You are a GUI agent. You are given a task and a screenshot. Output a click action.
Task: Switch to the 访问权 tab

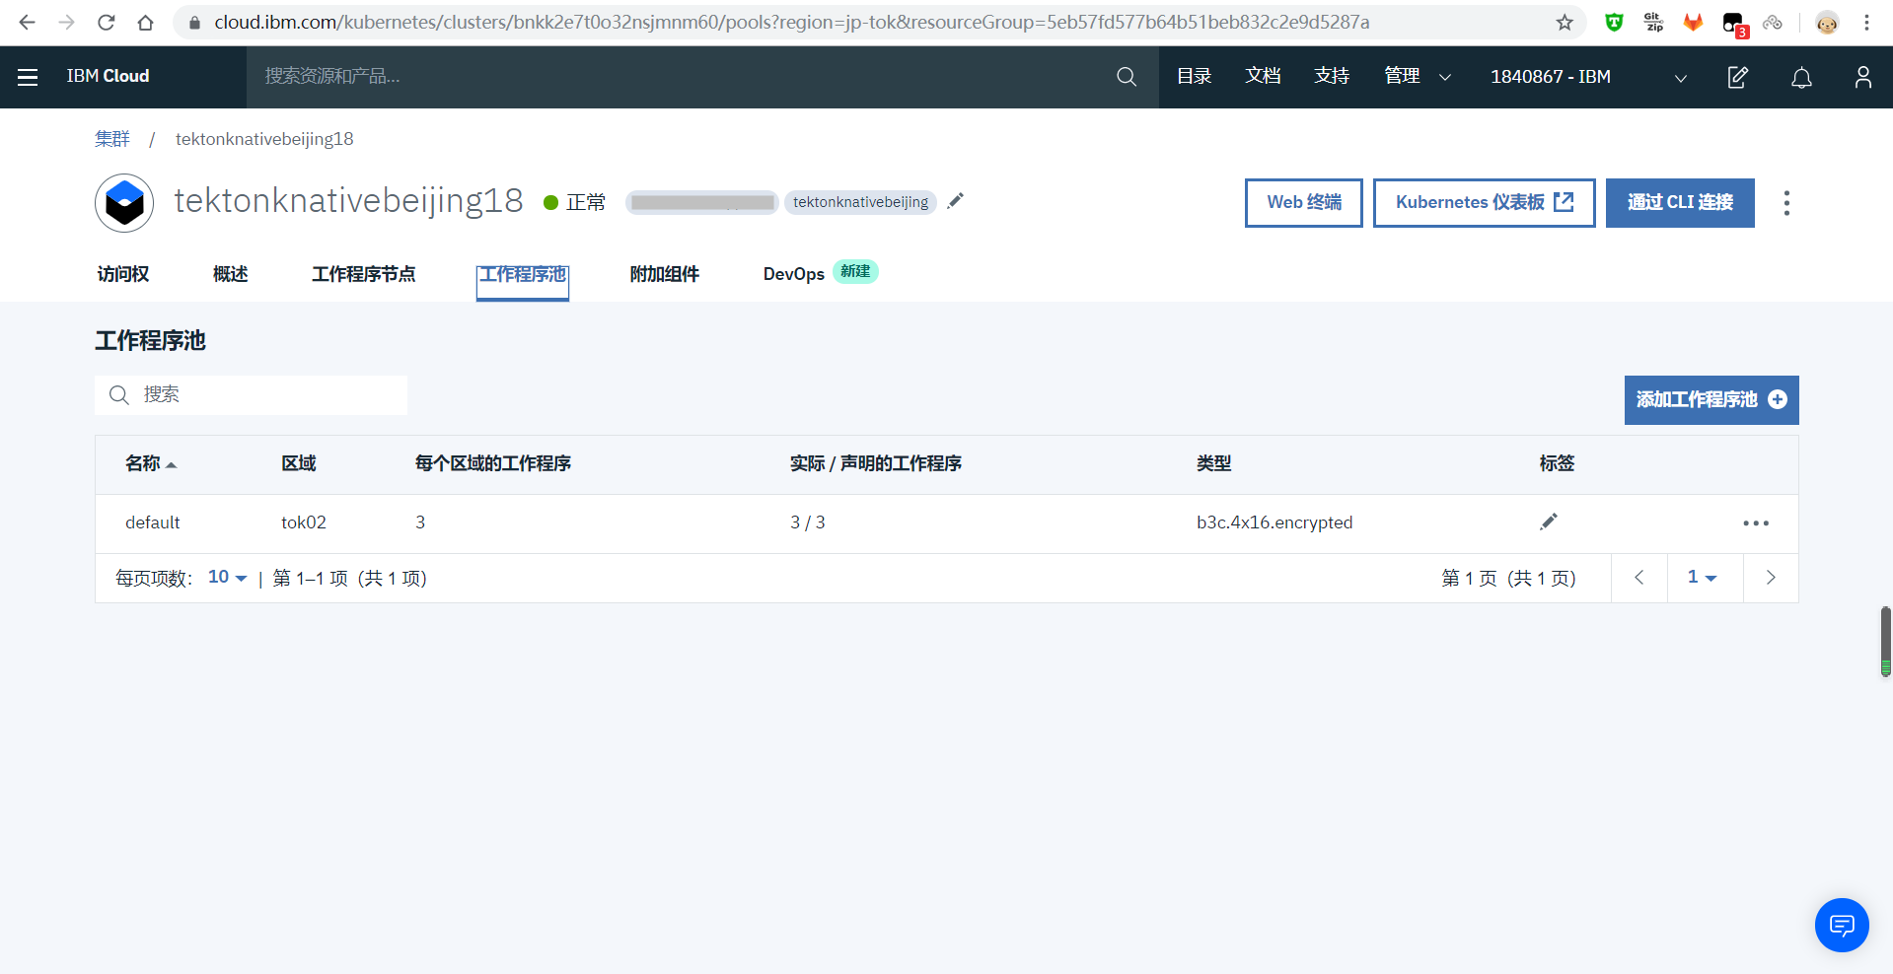(123, 274)
